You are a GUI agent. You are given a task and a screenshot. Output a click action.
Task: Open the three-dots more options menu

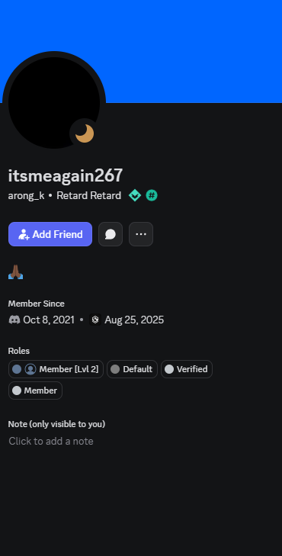pos(141,234)
